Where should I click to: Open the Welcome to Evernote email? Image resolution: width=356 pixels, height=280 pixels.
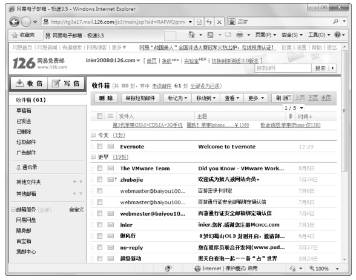point(227,147)
